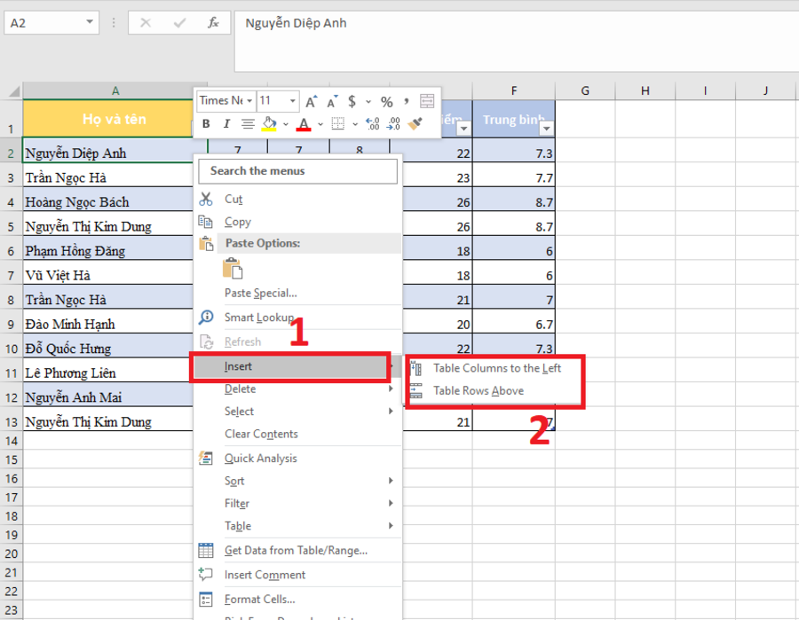Click the formula bar Enter checkmark icon
799x620 pixels.
179,23
